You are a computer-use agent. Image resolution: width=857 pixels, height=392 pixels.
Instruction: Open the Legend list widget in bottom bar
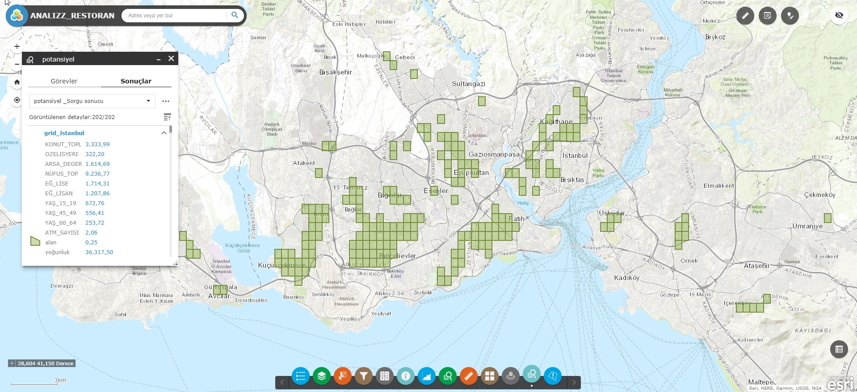click(300, 376)
